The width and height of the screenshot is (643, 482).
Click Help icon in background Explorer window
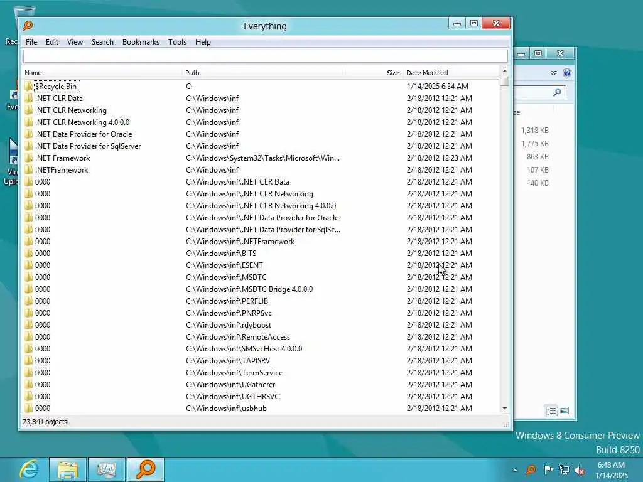[567, 73]
